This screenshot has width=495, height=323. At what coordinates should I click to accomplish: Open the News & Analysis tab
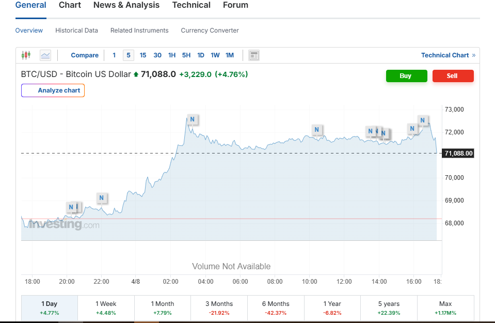126,5
